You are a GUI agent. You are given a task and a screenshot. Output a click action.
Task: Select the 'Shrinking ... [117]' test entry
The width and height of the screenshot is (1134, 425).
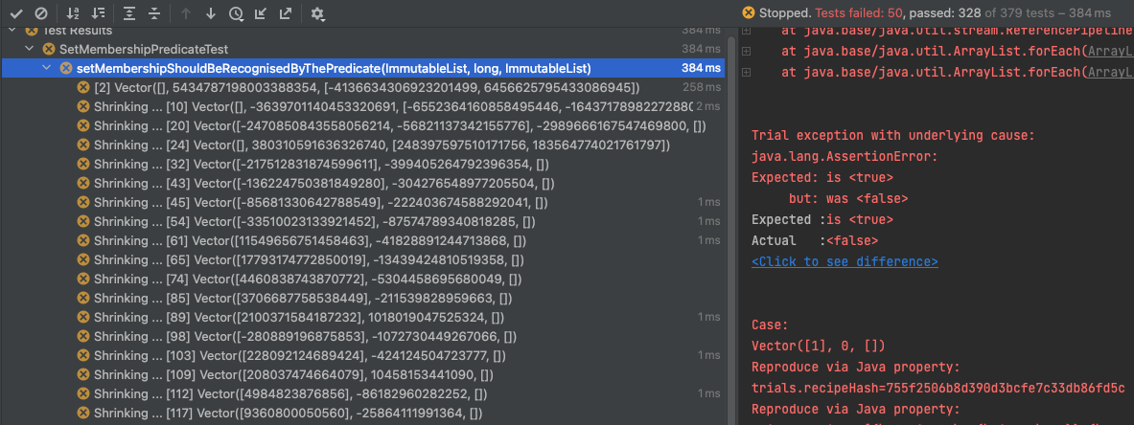pyautogui.click(x=288, y=413)
